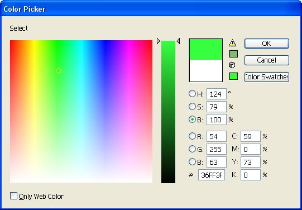Image resolution: width=302 pixels, height=210 pixels.
Task: Click the magenta M field
Action: click(x=251, y=149)
